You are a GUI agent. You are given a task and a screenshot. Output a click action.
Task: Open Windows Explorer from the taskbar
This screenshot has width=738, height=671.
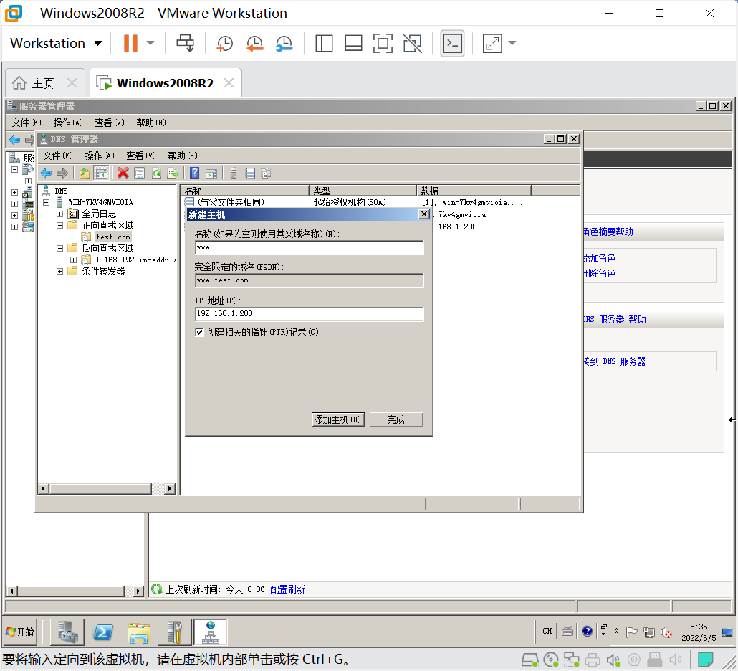click(x=139, y=632)
